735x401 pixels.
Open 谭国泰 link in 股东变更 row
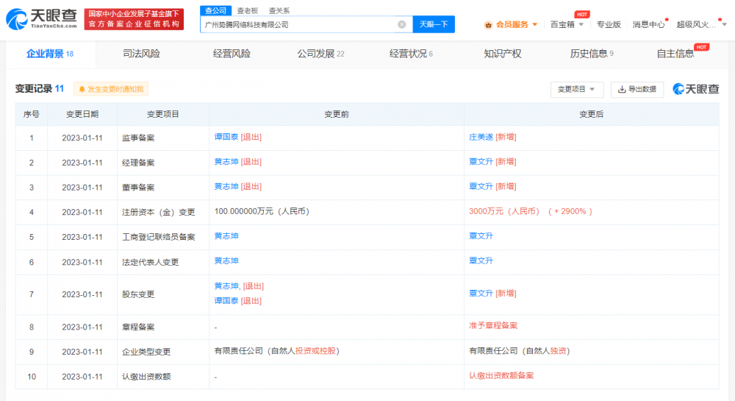[x=226, y=301]
